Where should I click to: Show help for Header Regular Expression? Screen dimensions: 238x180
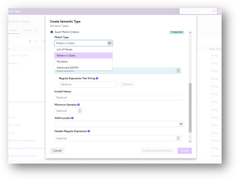89,131
